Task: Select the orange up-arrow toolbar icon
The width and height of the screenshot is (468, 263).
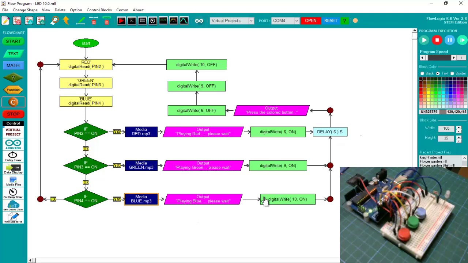Action: tap(66, 21)
